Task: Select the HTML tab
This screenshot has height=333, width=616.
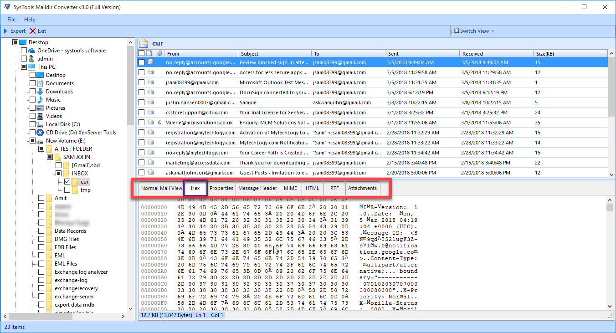Action: 312,188
